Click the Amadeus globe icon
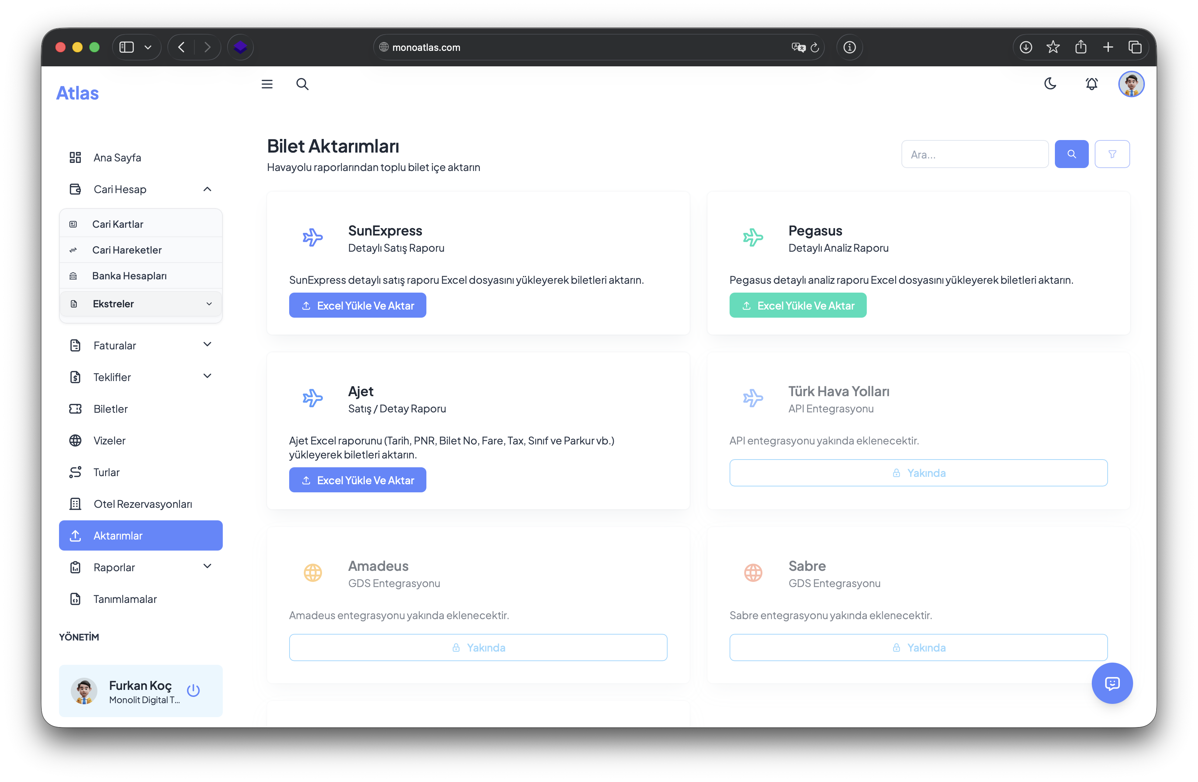This screenshot has width=1198, height=782. 312,573
